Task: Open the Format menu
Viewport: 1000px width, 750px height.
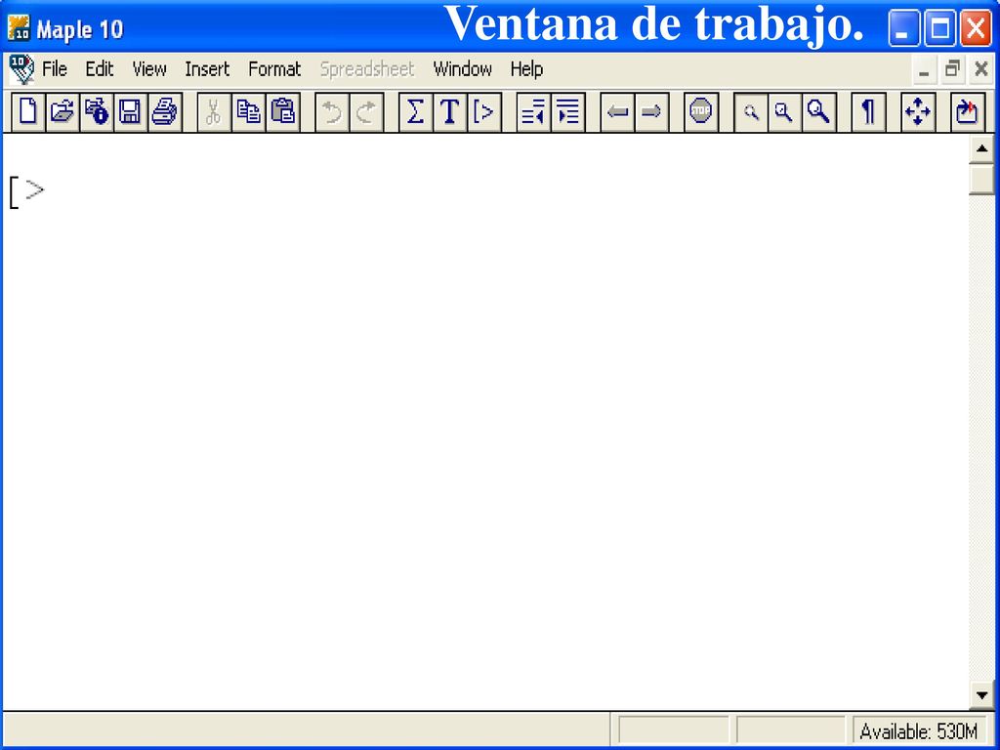Action: (x=274, y=69)
